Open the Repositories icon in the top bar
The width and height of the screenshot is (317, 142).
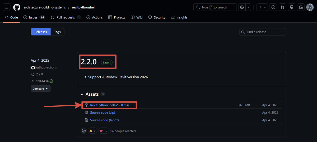[292, 7]
